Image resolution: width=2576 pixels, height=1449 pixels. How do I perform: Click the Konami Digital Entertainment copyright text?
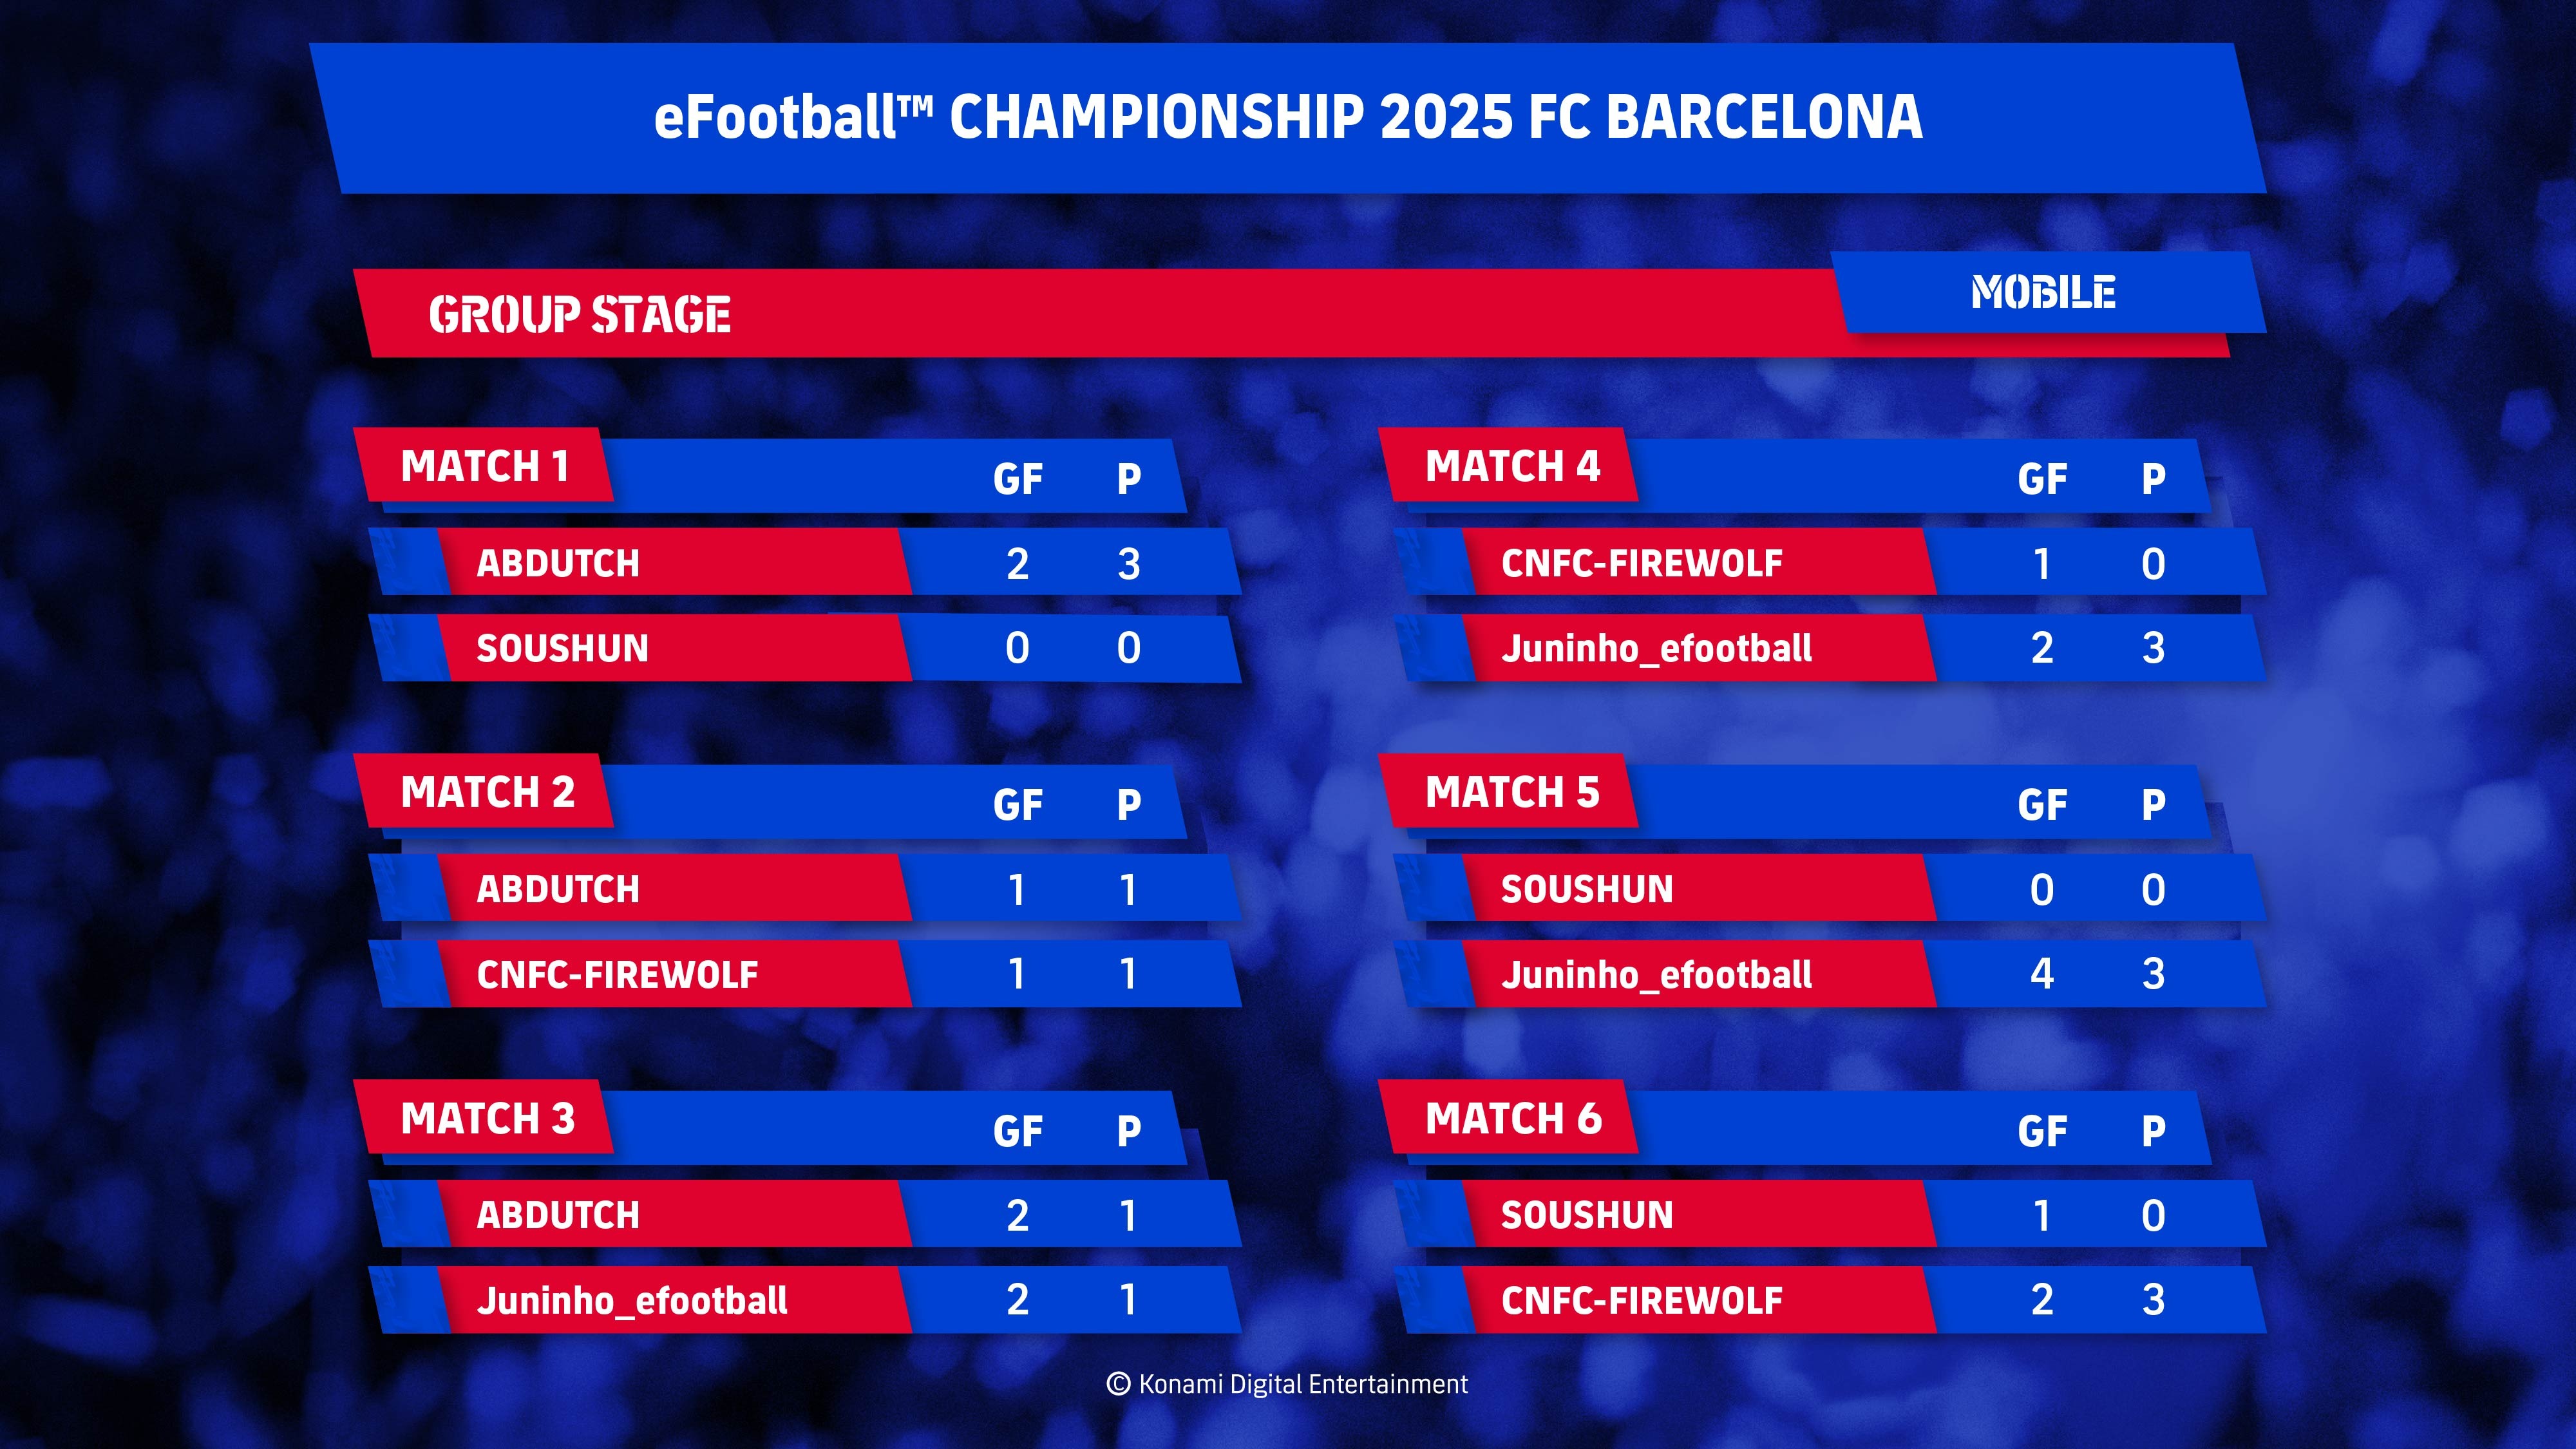point(1287,1384)
